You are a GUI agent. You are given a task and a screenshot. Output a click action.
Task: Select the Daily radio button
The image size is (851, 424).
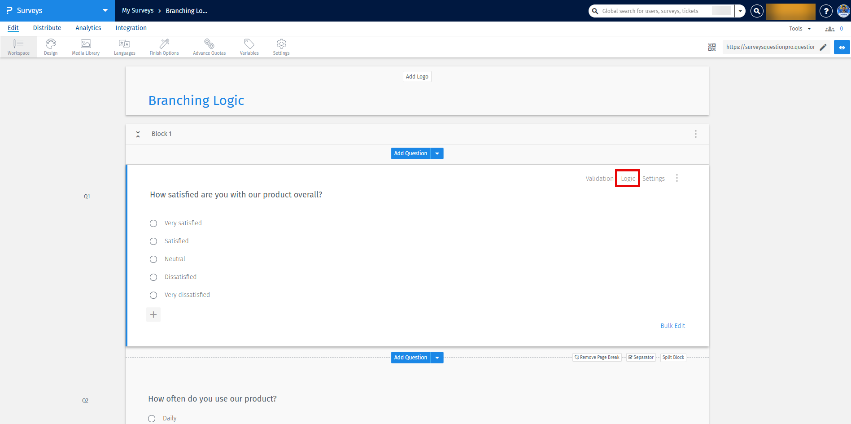[152, 418]
